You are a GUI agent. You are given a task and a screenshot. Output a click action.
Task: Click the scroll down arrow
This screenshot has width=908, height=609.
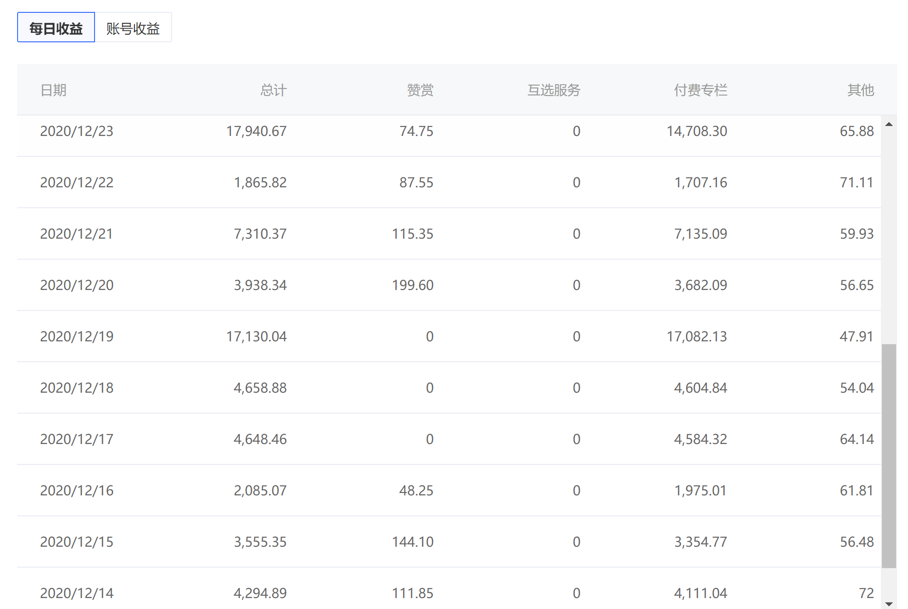[889, 604]
